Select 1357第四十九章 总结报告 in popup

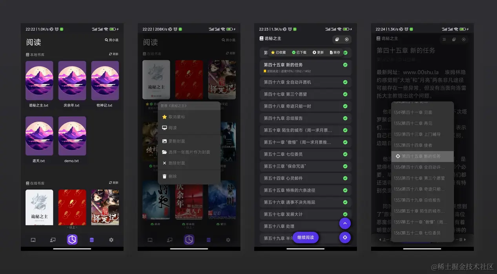tap(422, 200)
